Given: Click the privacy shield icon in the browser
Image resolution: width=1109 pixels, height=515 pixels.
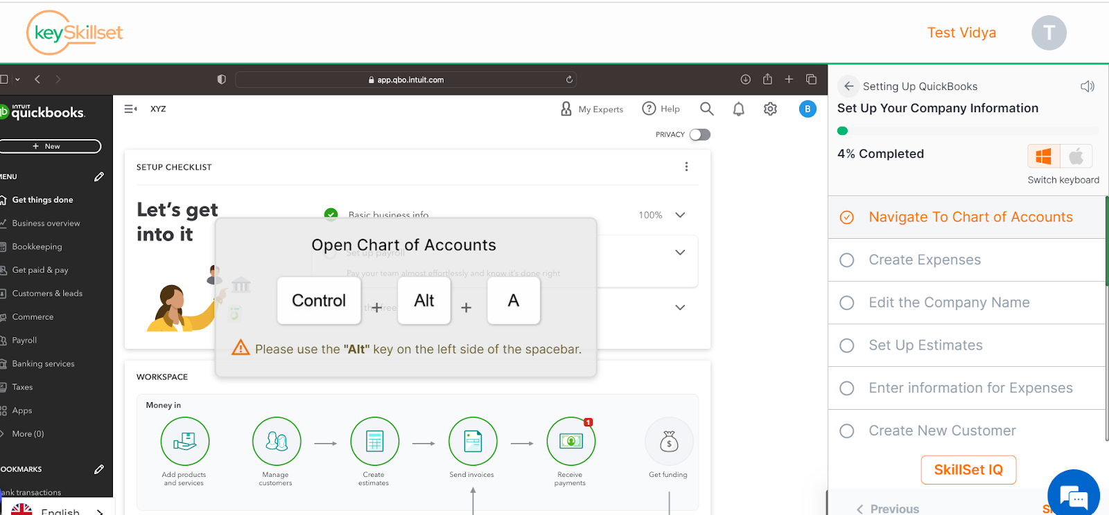Looking at the screenshot, I should coord(222,80).
